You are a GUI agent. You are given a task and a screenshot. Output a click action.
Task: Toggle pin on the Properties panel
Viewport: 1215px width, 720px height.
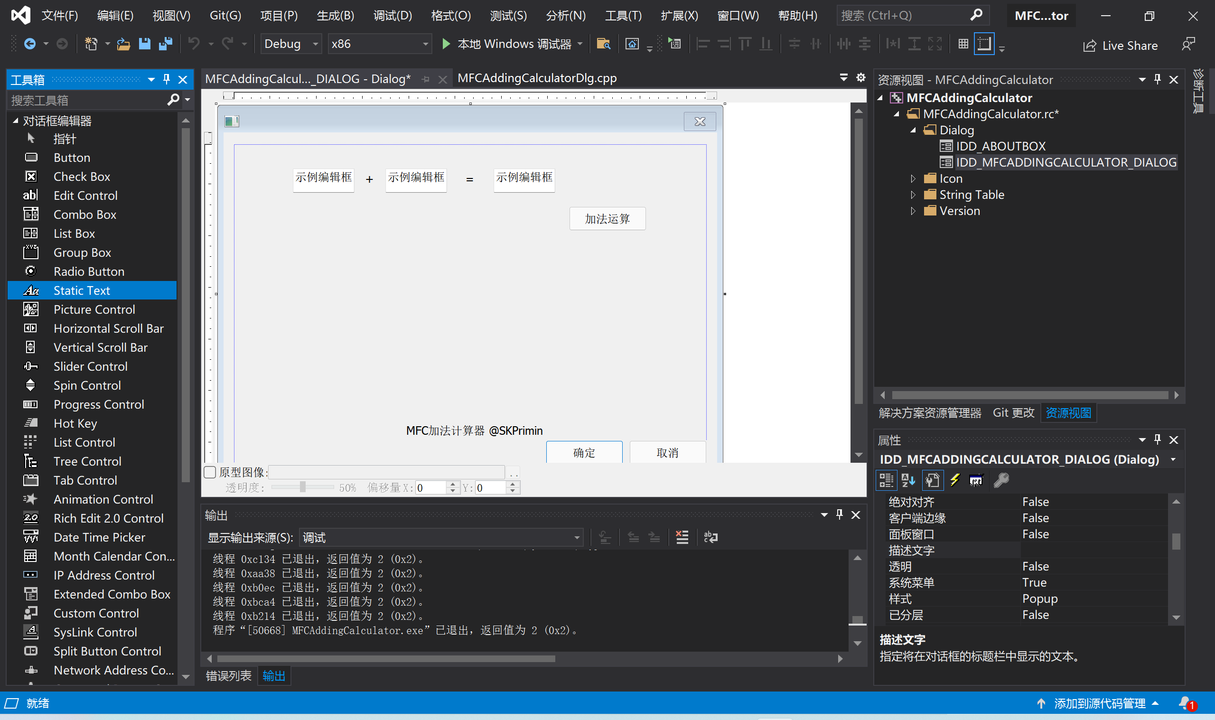point(1158,439)
